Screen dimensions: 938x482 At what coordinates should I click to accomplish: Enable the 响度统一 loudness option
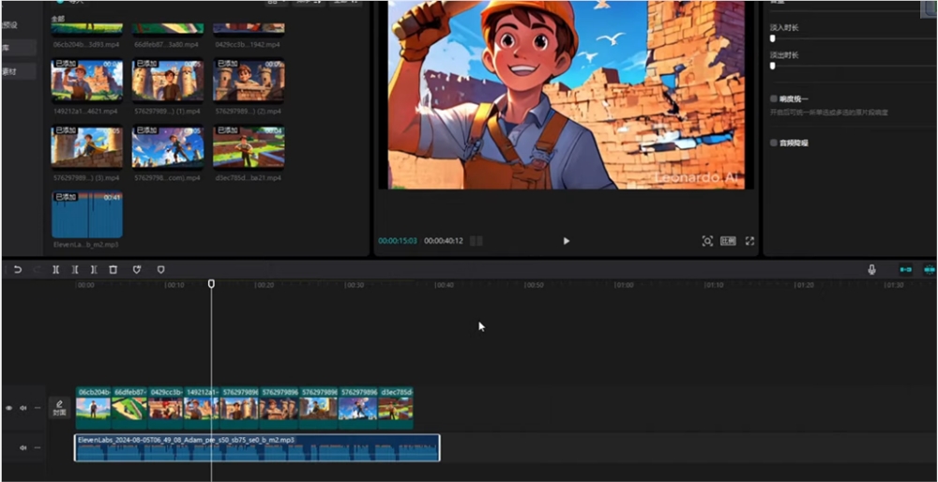(774, 98)
